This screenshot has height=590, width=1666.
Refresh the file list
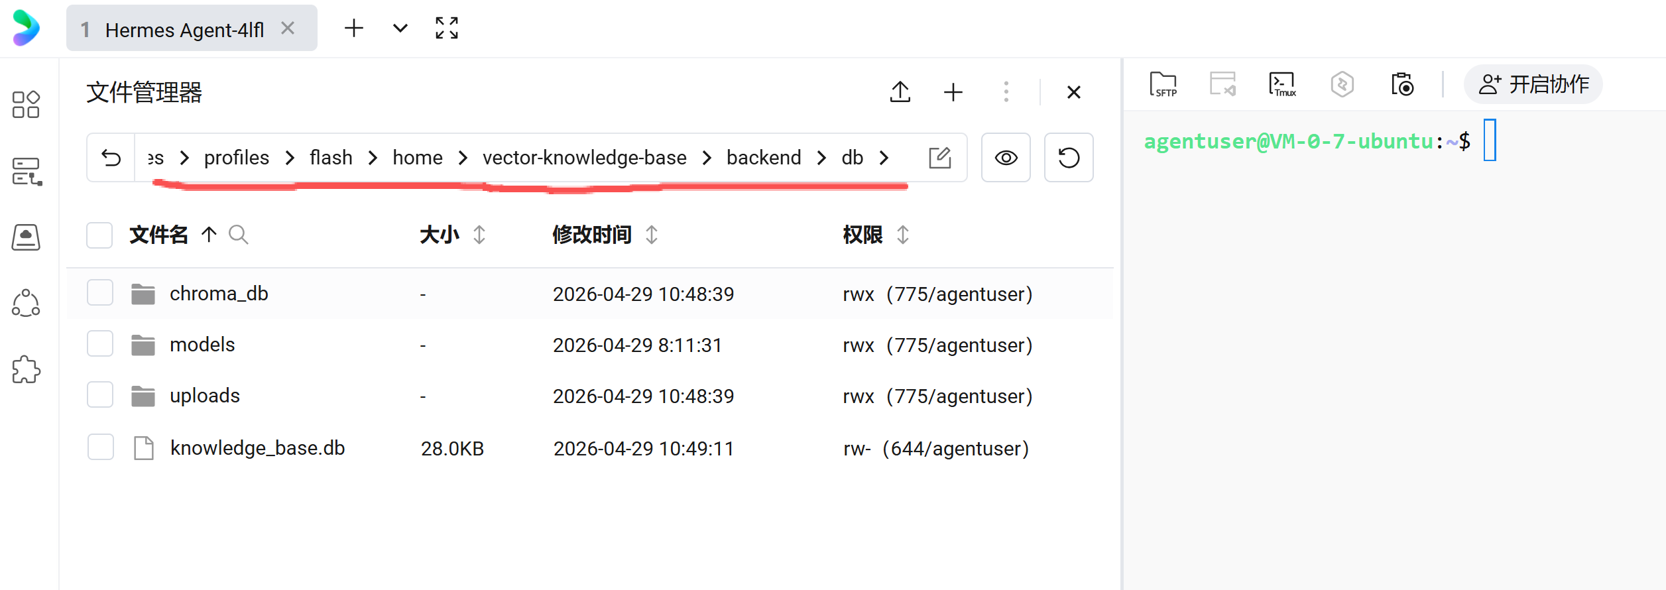(x=1069, y=158)
